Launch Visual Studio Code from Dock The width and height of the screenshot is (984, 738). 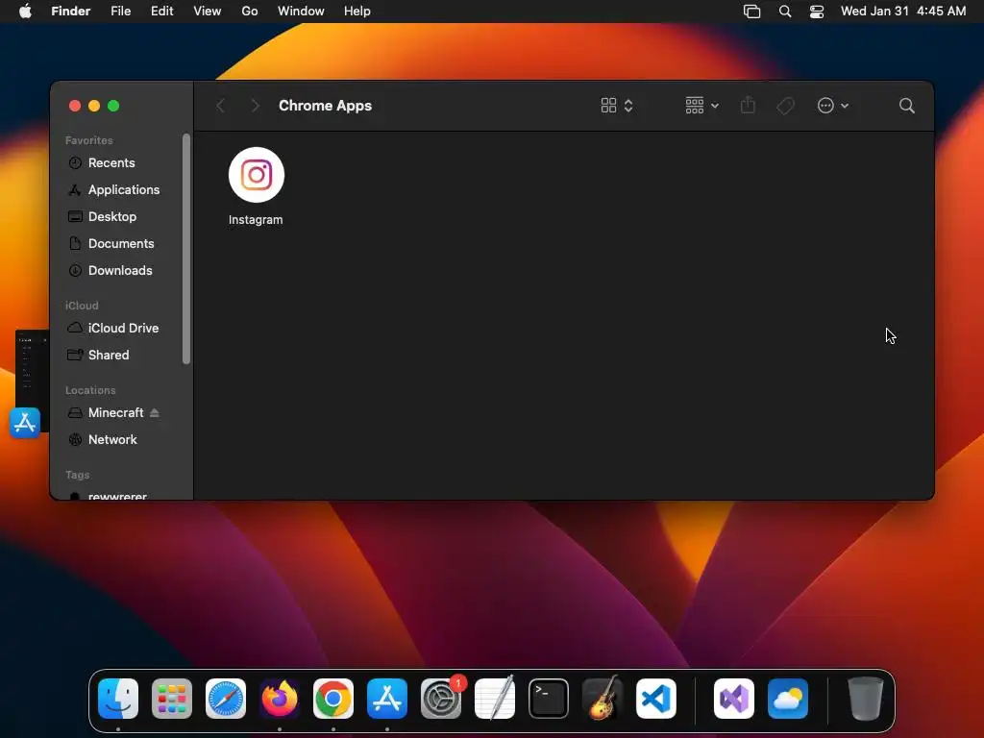[656, 699]
